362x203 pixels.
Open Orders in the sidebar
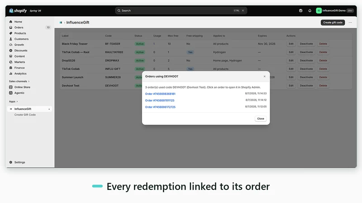coord(19,28)
